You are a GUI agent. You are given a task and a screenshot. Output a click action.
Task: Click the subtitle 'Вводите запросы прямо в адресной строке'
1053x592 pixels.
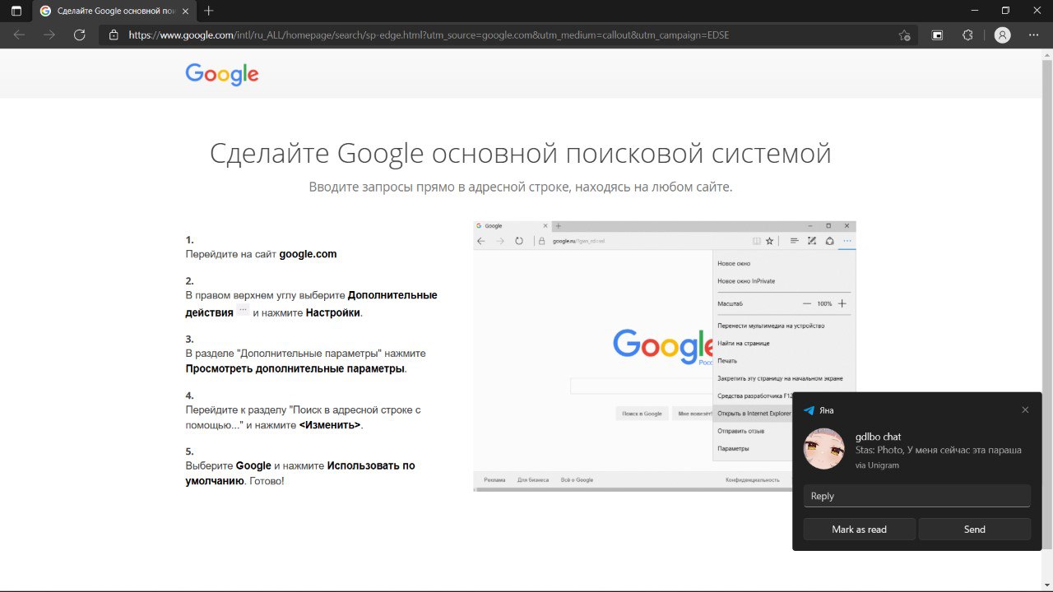[x=439, y=187]
